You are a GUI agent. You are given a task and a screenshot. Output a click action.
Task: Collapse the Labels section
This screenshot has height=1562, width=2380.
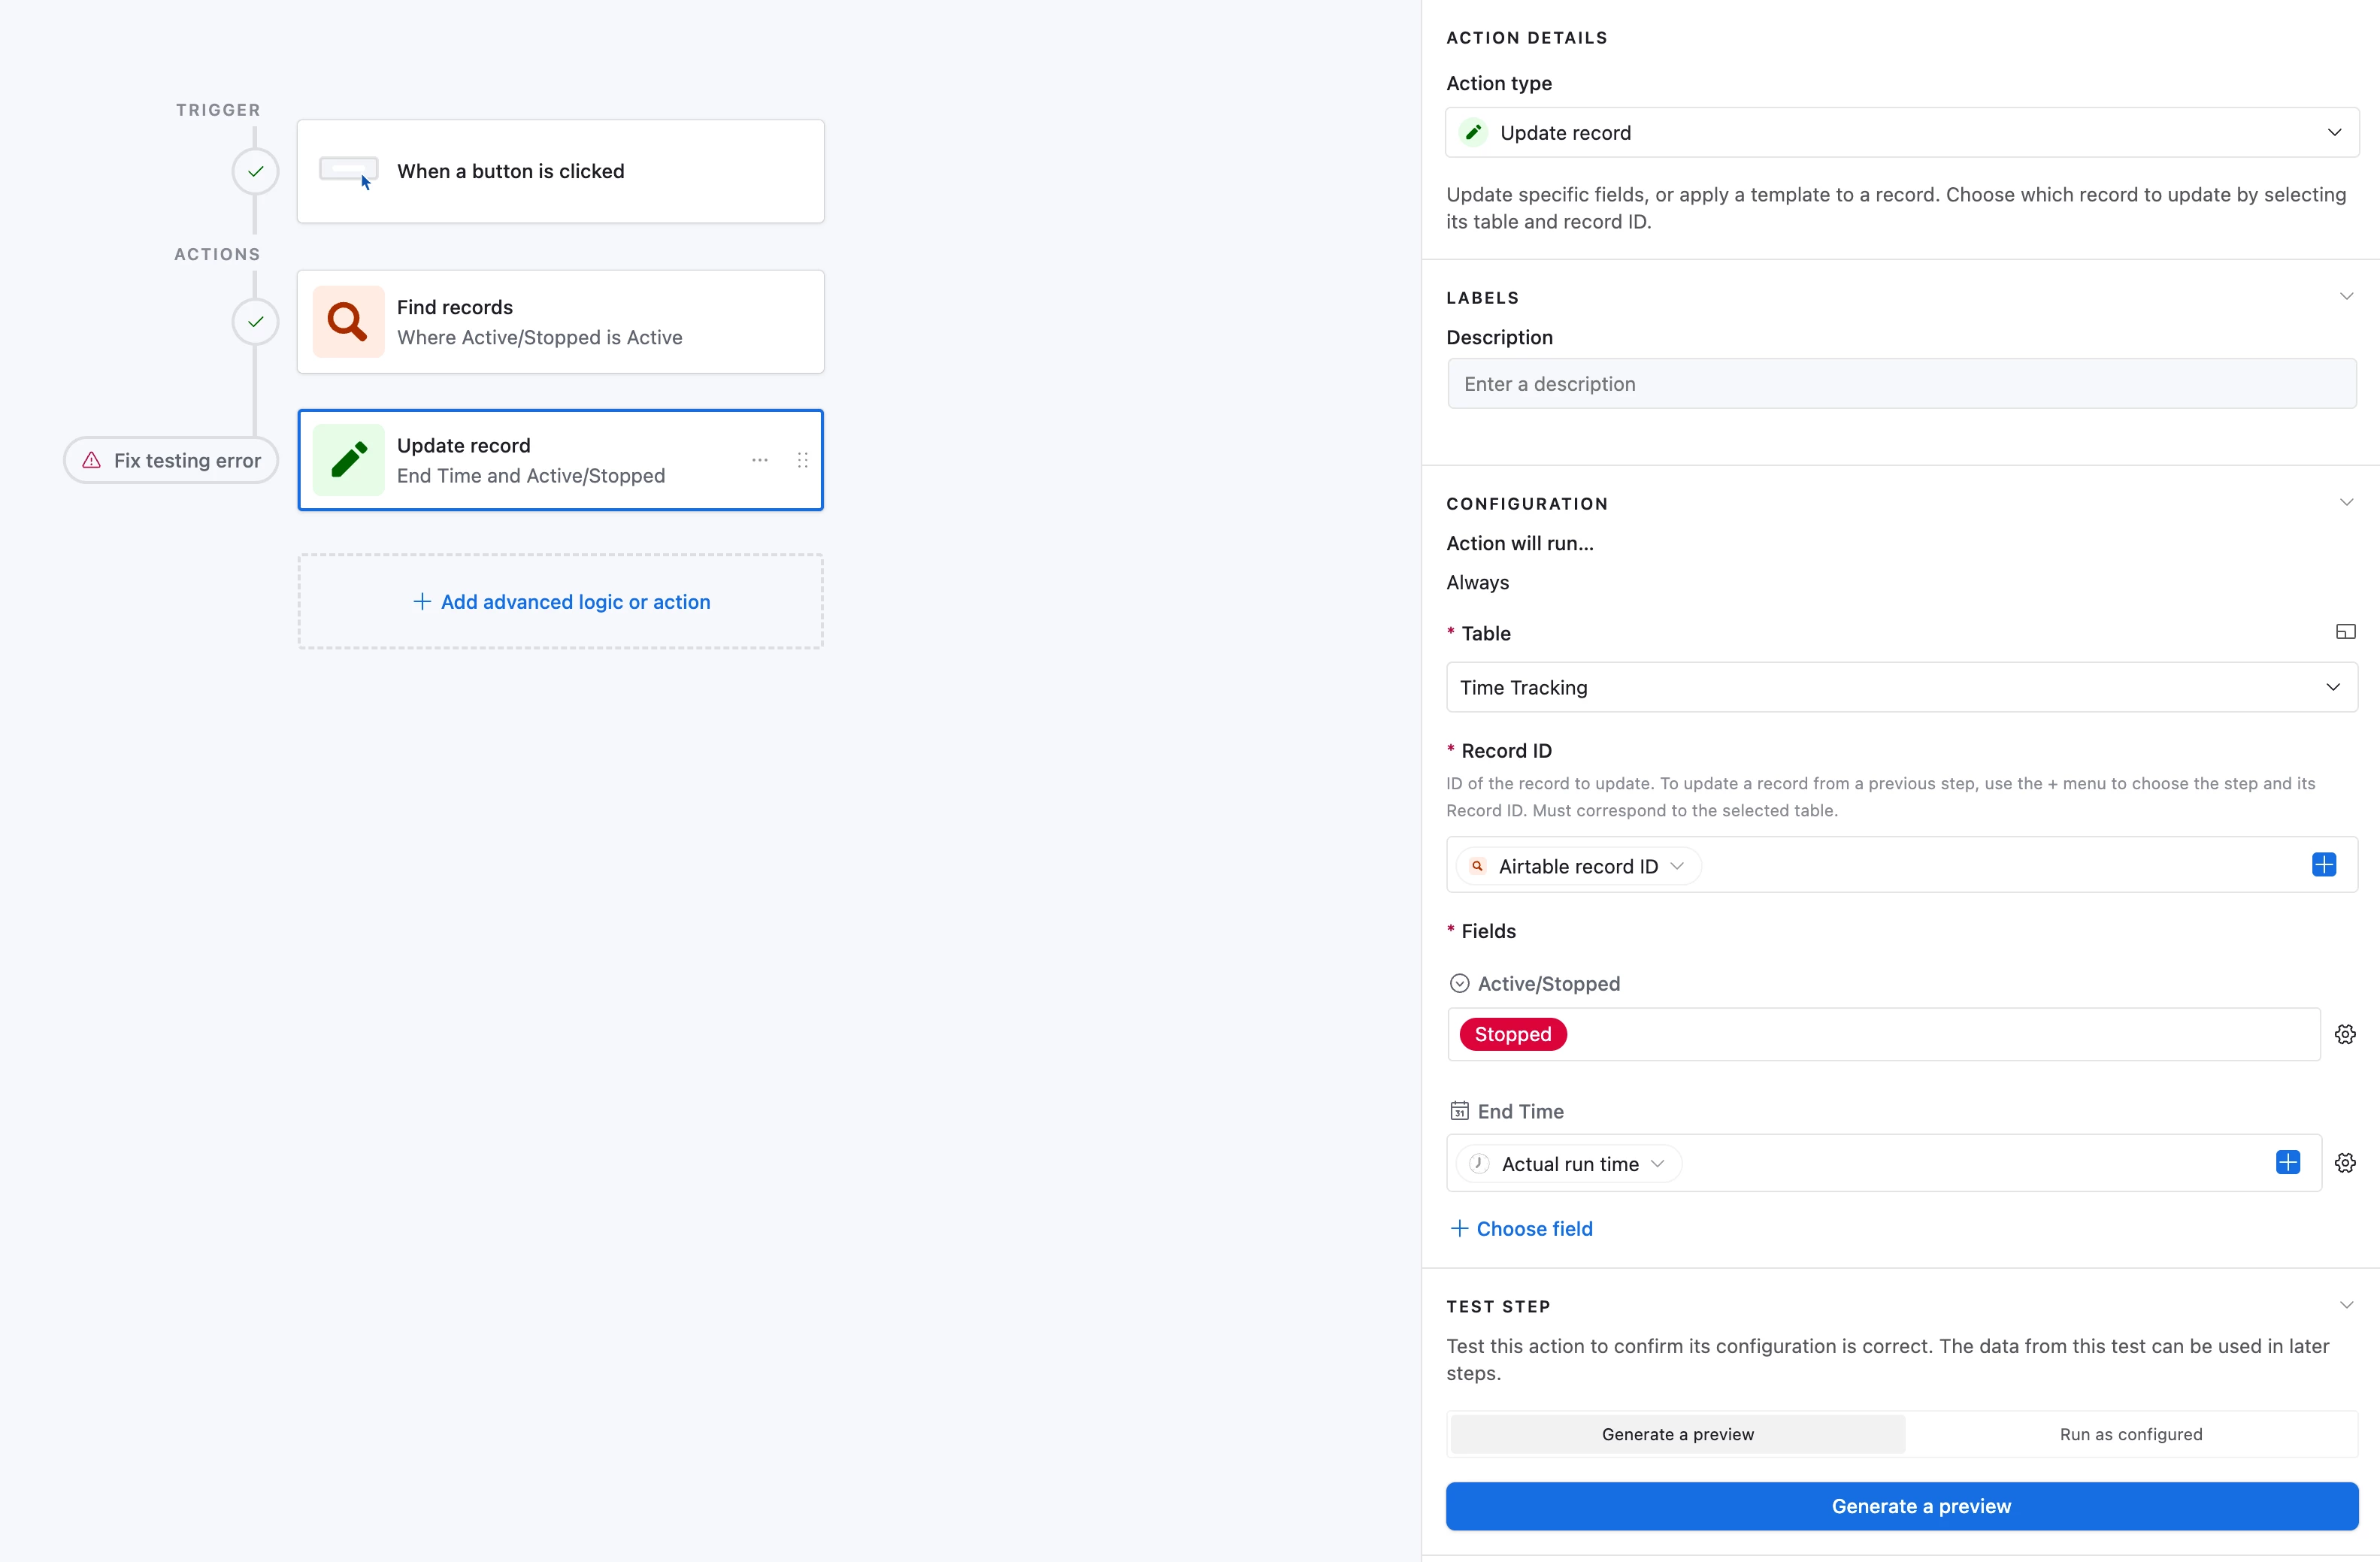(2346, 297)
